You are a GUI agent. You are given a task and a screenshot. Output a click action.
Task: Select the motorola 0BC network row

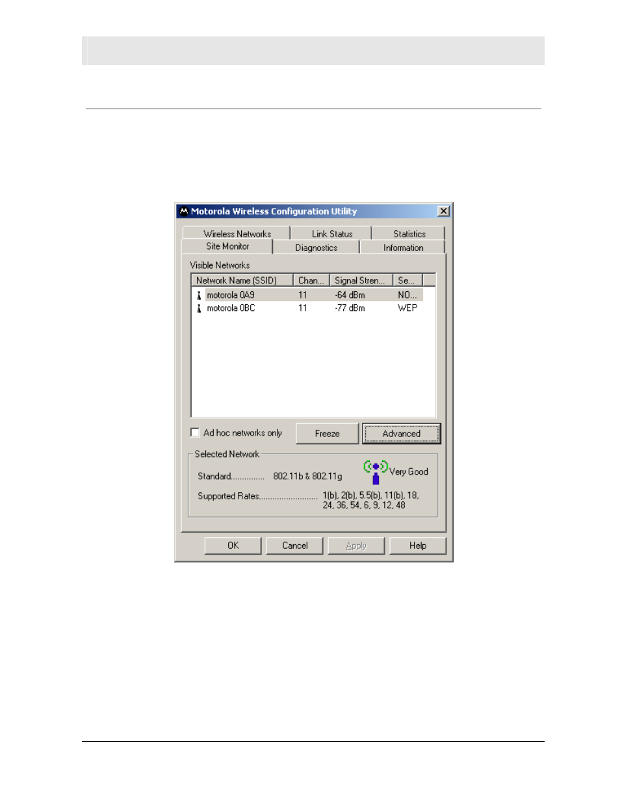(x=308, y=308)
